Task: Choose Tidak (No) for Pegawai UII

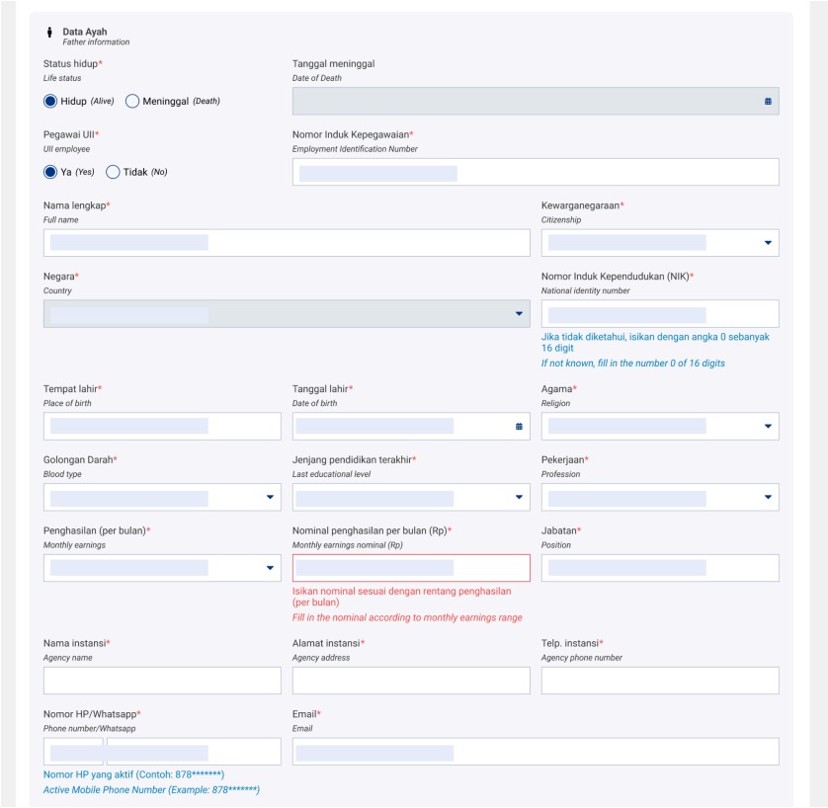Action: pos(113,172)
